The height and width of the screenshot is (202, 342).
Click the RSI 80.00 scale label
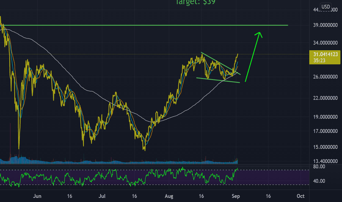[x=319, y=167]
